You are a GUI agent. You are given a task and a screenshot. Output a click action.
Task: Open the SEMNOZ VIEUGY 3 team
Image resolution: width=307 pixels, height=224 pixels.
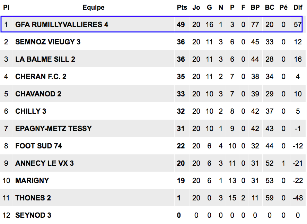(48, 42)
